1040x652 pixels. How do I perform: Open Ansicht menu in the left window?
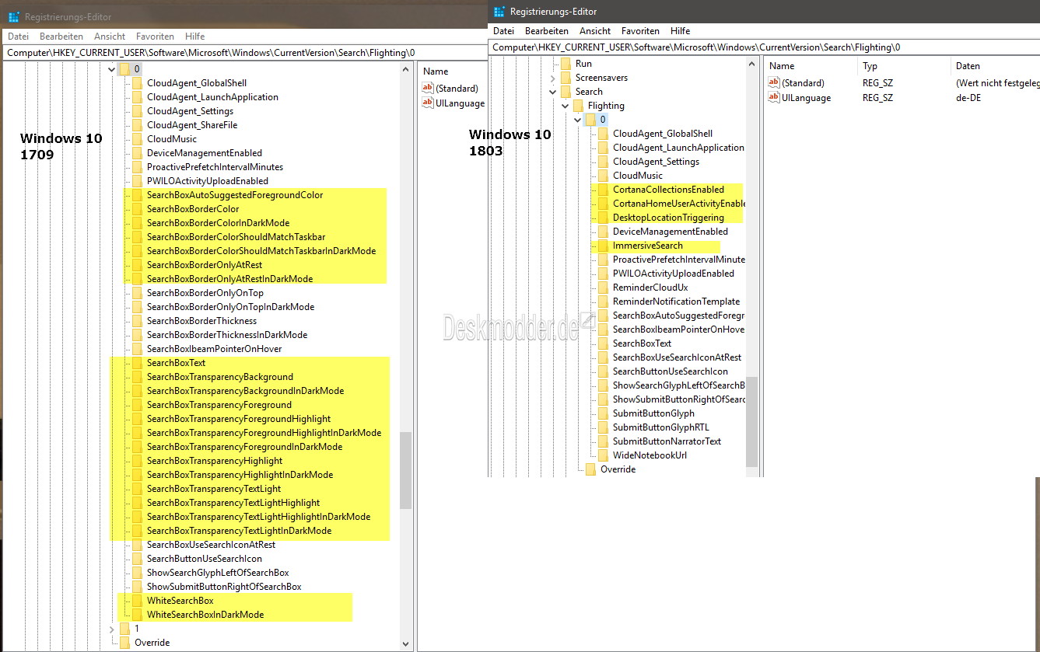[x=110, y=37]
